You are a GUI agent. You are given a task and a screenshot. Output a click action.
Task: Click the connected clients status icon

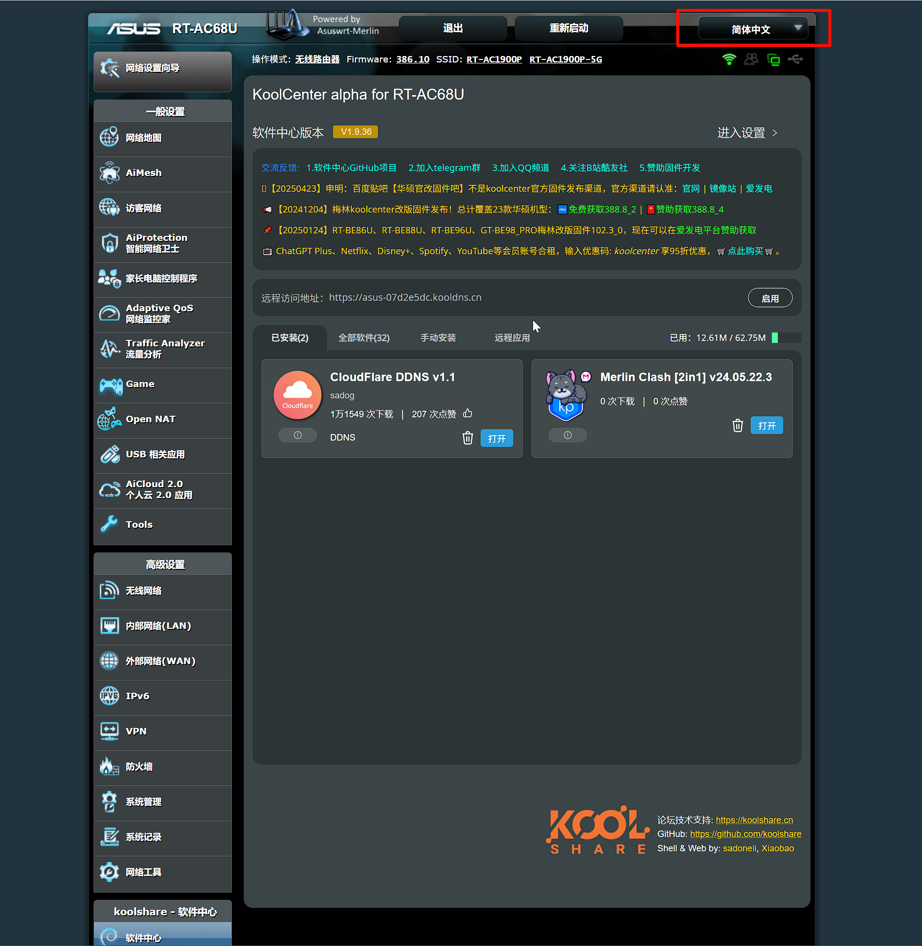[752, 59]
